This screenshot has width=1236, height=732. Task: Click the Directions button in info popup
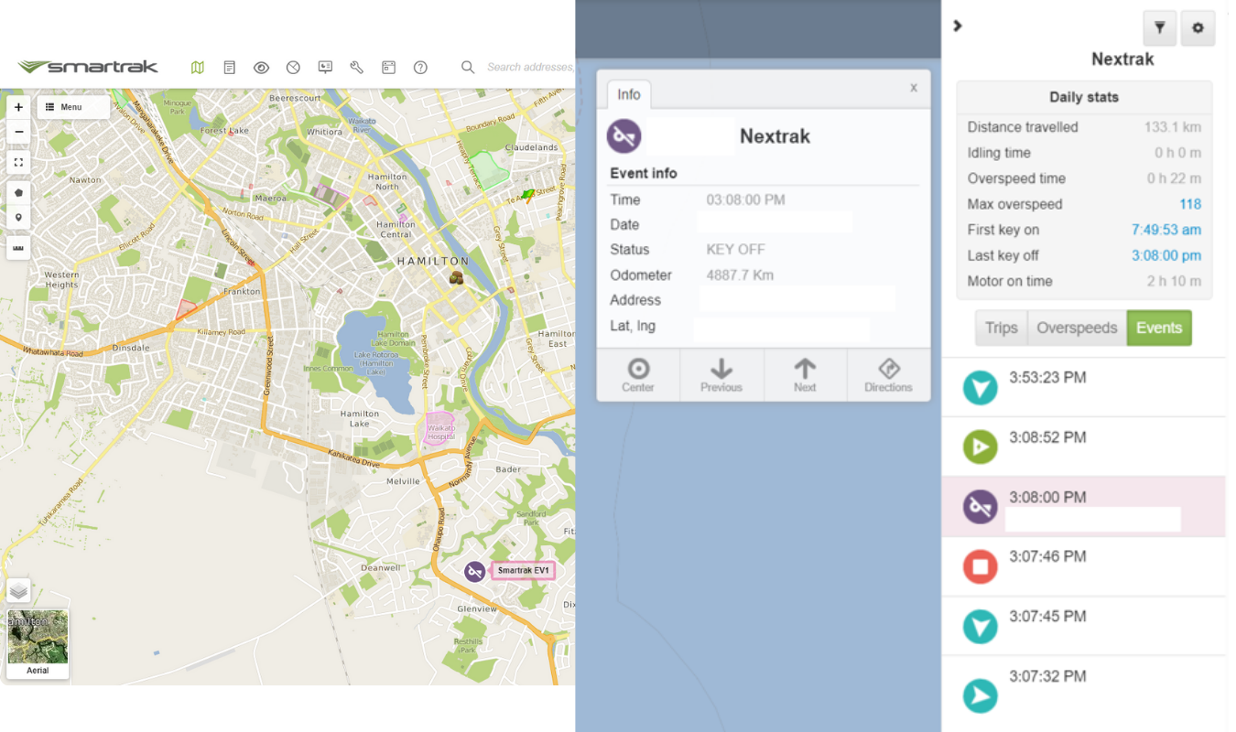(888, 375)
